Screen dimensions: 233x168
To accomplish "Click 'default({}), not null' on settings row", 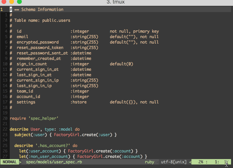I will [x=134, y=102].
